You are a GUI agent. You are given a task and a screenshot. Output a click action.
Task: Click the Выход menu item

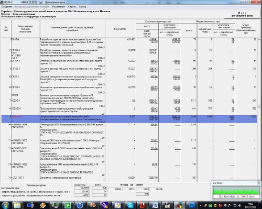tap(83, 7)
